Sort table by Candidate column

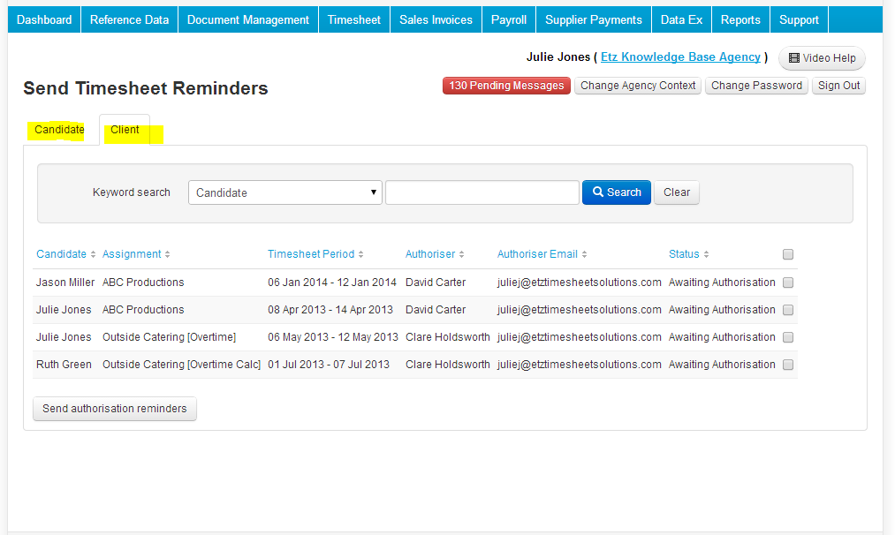click(65, 254)
